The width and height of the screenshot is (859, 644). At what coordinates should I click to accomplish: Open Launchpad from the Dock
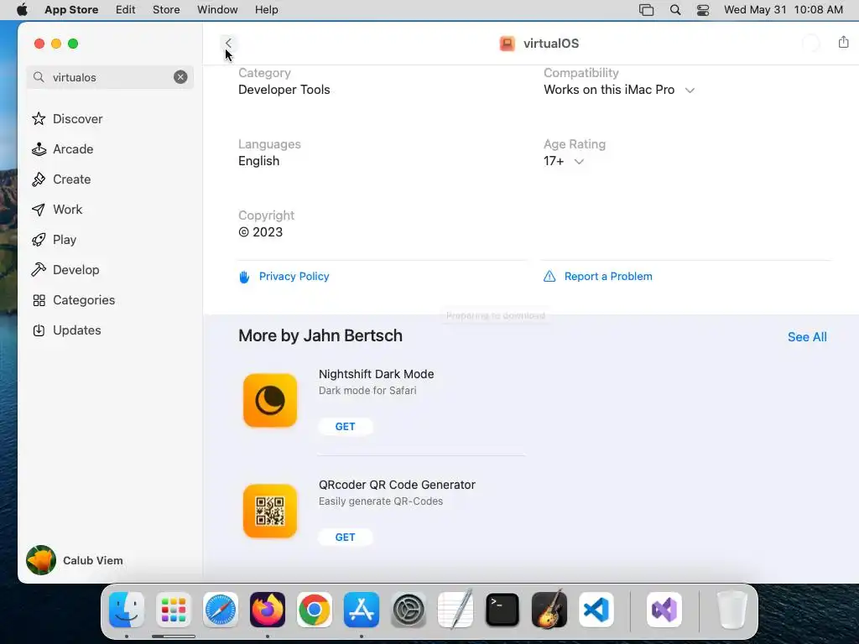[174, 610]
